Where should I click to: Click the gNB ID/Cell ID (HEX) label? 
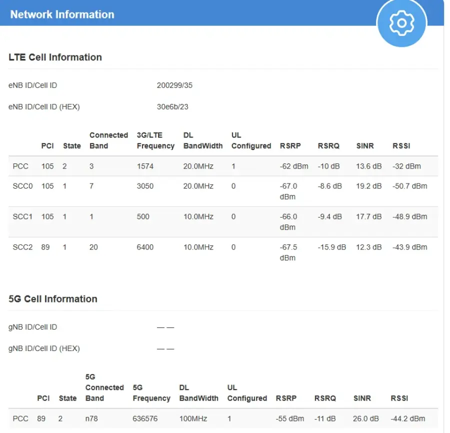(x=44, y=348)
